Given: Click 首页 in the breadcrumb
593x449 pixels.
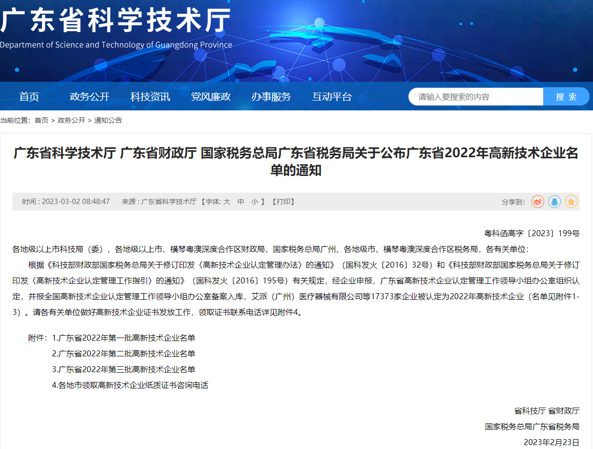Looking at the screenshot, I should (x=41, y=120).
